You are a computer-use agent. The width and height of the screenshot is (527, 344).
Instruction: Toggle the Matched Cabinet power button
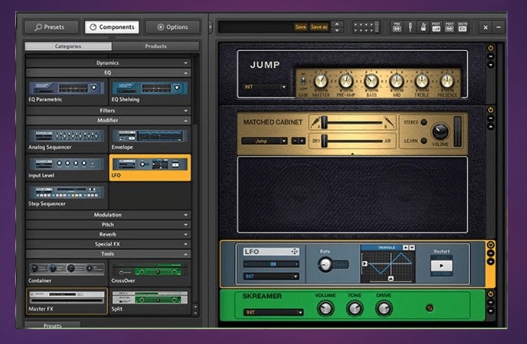[x=491, y=110]
